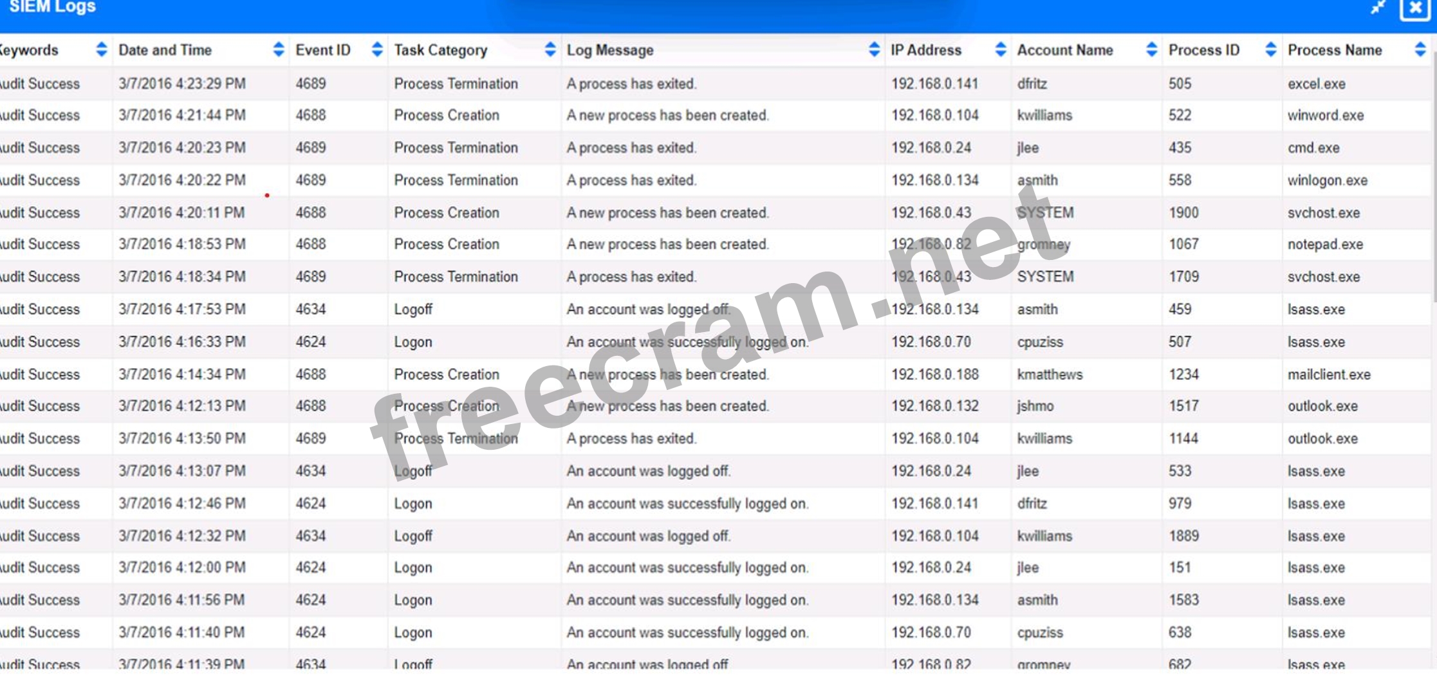
Task: Click the Keywords column sort arrows
Action: [101, 50]
